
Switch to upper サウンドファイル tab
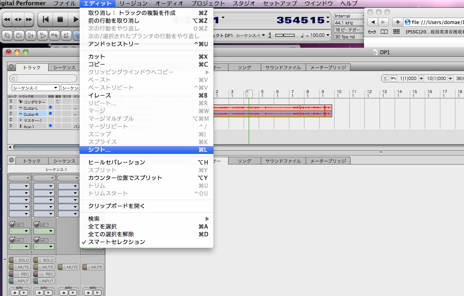click(x=283, y=67)
